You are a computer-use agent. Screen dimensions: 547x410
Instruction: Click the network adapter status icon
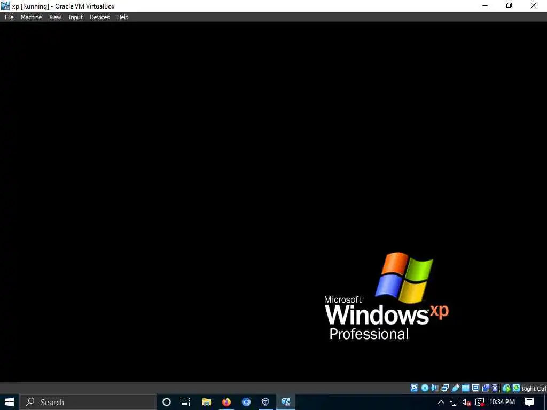(445, 388)
